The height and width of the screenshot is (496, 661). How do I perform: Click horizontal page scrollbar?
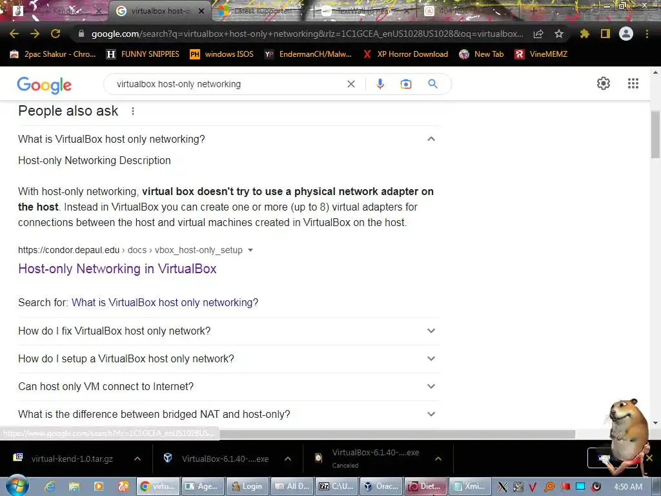pyautogui.click(x=396, y=434)
